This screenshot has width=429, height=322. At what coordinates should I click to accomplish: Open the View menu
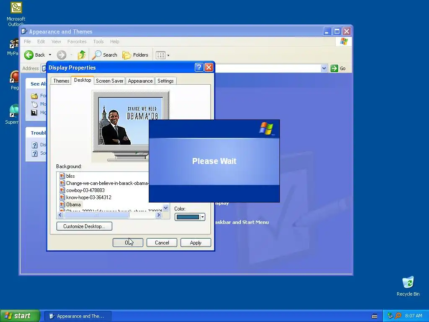pyautogui.click(x=56, y=42)
